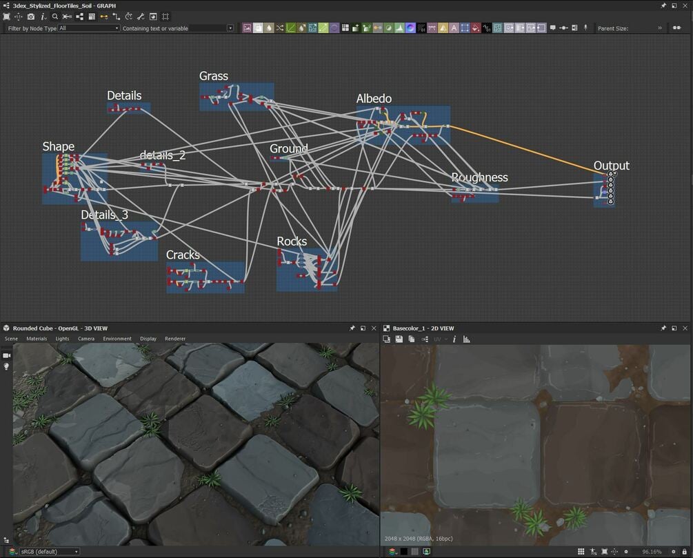Toggle the orange link highlight icon
Image resolution: width=693 pixels, height=558 pixels.
pos(104,17)
